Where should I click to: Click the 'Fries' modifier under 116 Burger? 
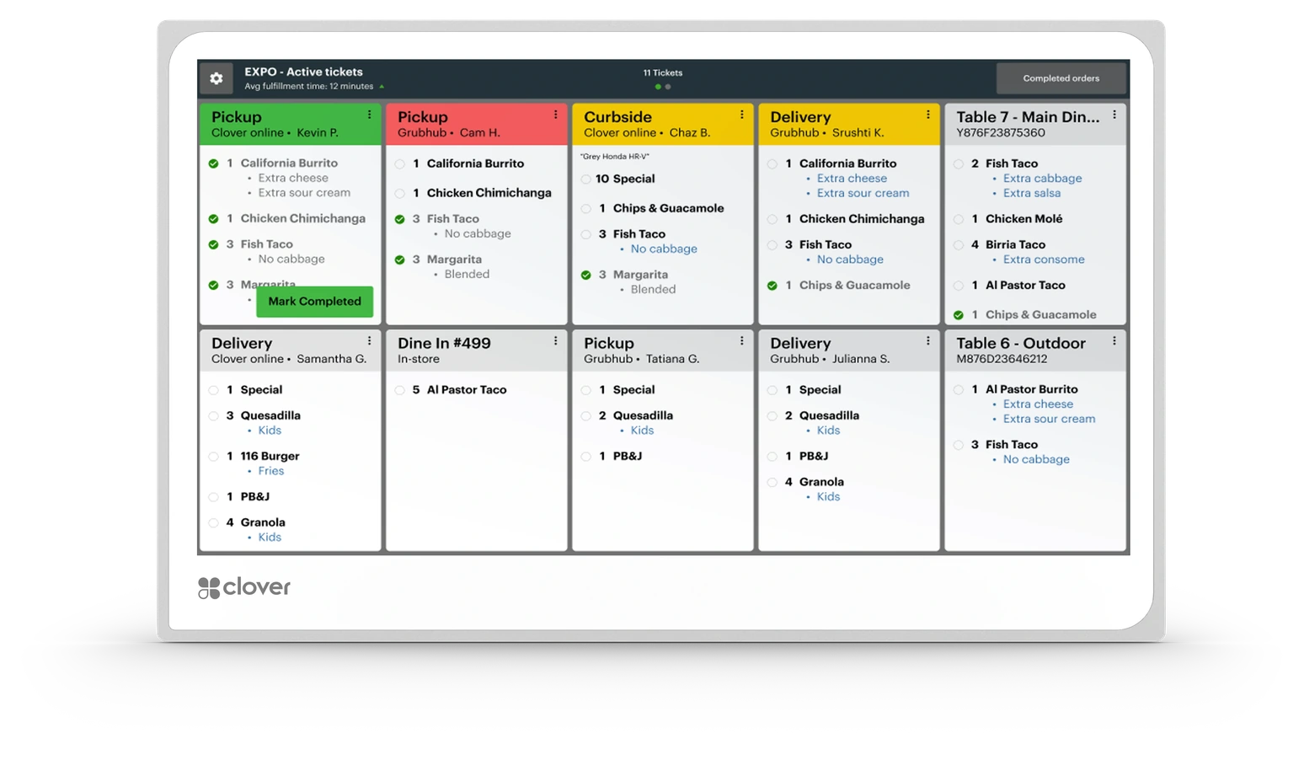coord(270,471)
